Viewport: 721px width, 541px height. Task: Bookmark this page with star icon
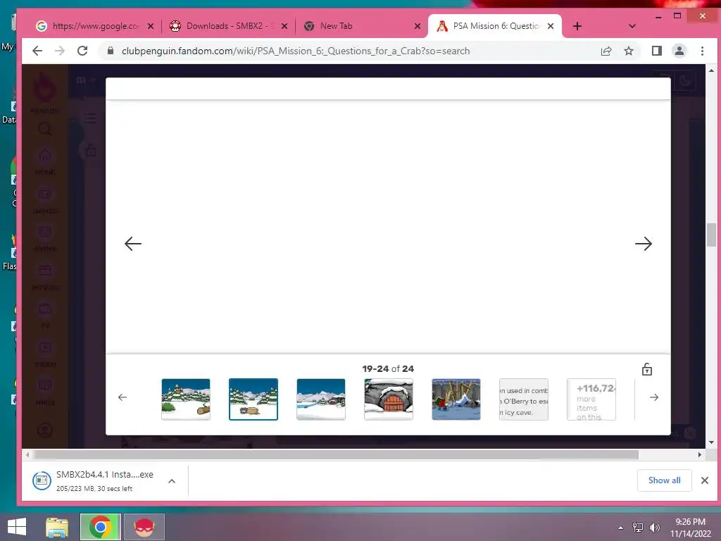[629, 51]
